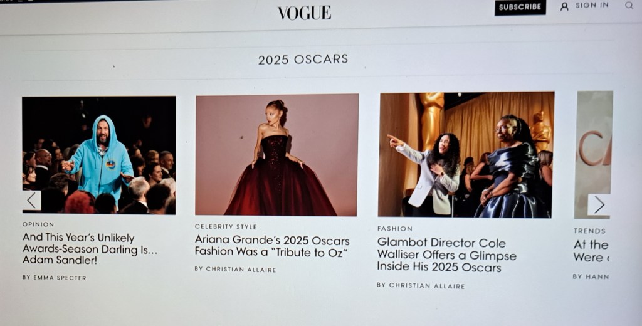Screen dimensions: 642x326
Task: Open partially visible Trends article image
Action: pyautogui.click(x=593, y=154)
